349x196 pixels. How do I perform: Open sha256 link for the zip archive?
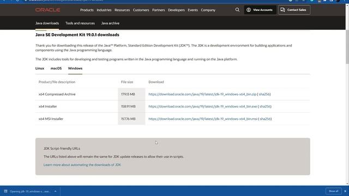264,94
